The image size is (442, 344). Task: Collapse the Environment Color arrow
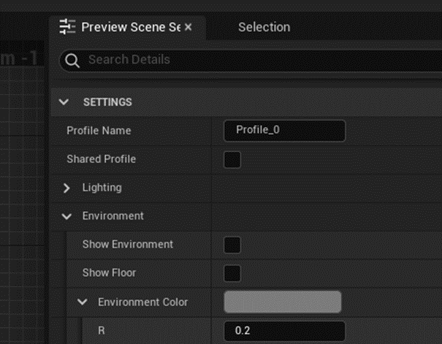[83, 302]
